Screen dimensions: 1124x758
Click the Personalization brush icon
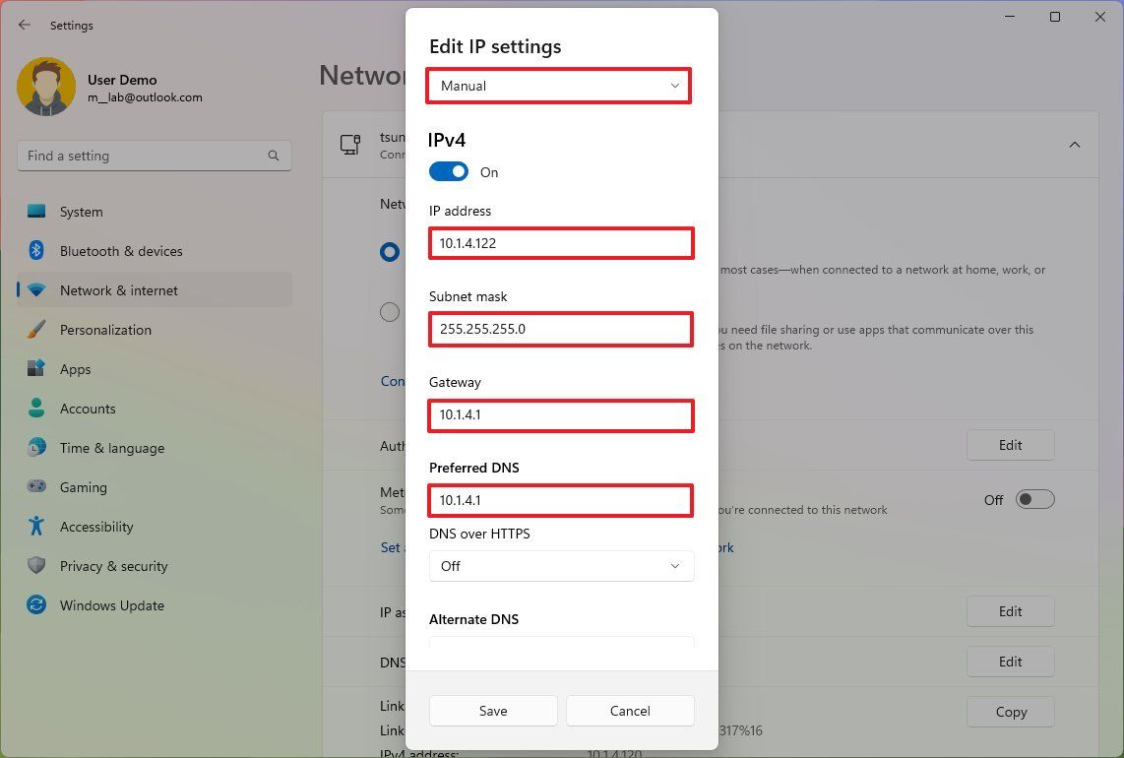[36, 330]
